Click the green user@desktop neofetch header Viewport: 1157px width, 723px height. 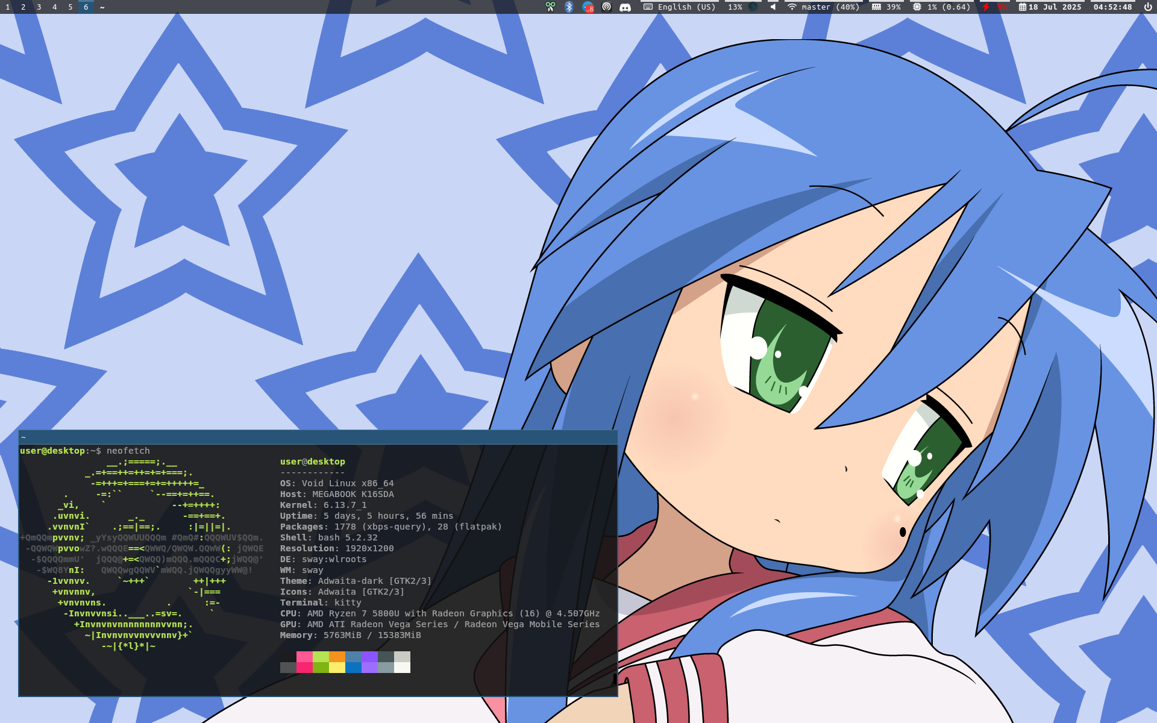click(x=312, y=462)
